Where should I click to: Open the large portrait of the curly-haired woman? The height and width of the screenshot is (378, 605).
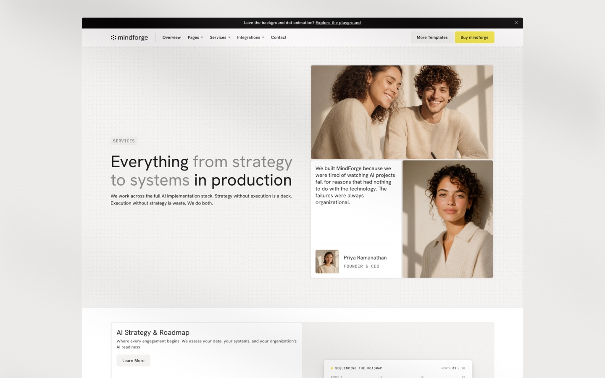[x=447, y=219]
